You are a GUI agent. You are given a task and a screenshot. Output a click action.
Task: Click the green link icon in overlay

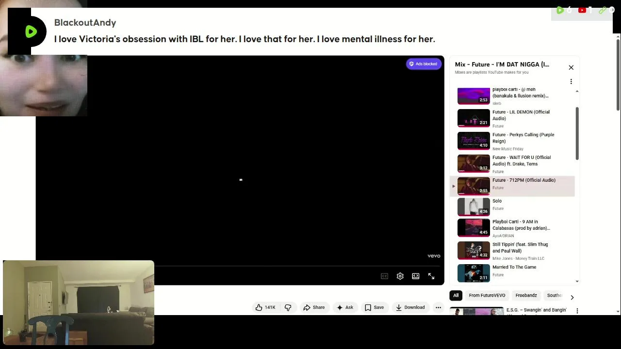click(x=602, y=10)
